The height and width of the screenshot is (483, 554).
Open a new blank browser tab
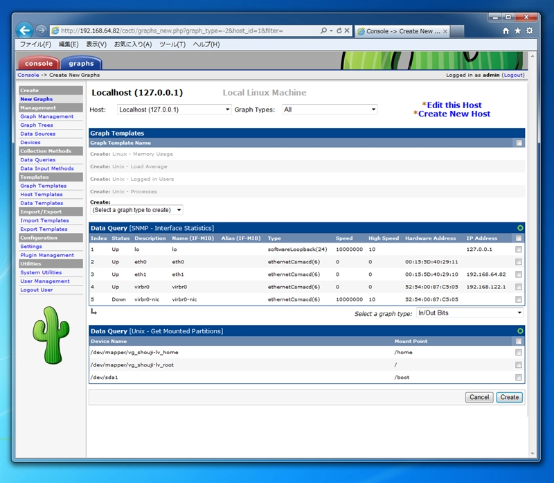(457, 31)
